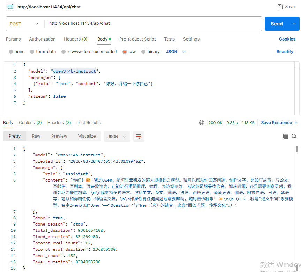Open the Pre-request Script tab
The height and width of the screenshot is (272, 301).
137,39
